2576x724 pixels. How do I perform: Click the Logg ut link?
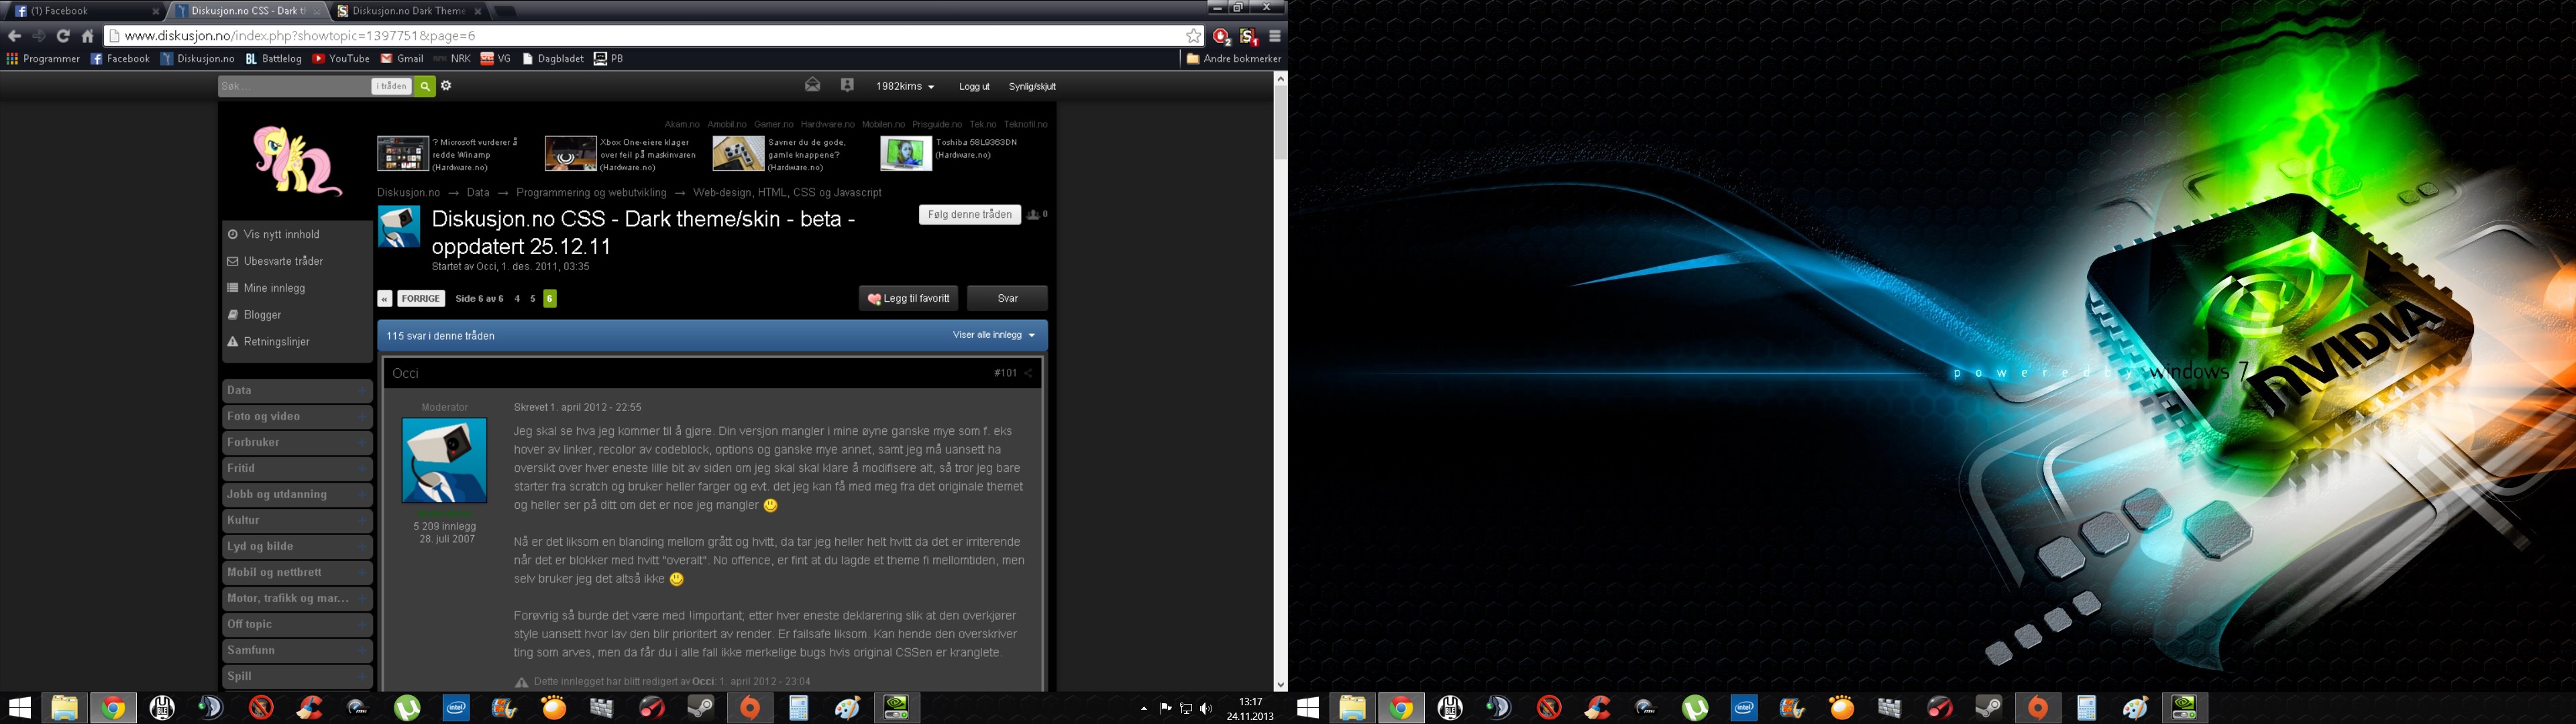[974, 87]
